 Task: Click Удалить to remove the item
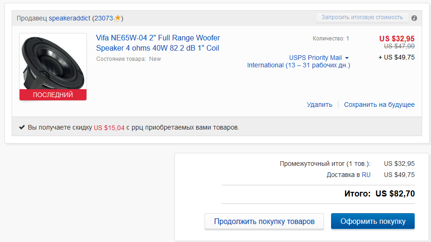(319, 105)
